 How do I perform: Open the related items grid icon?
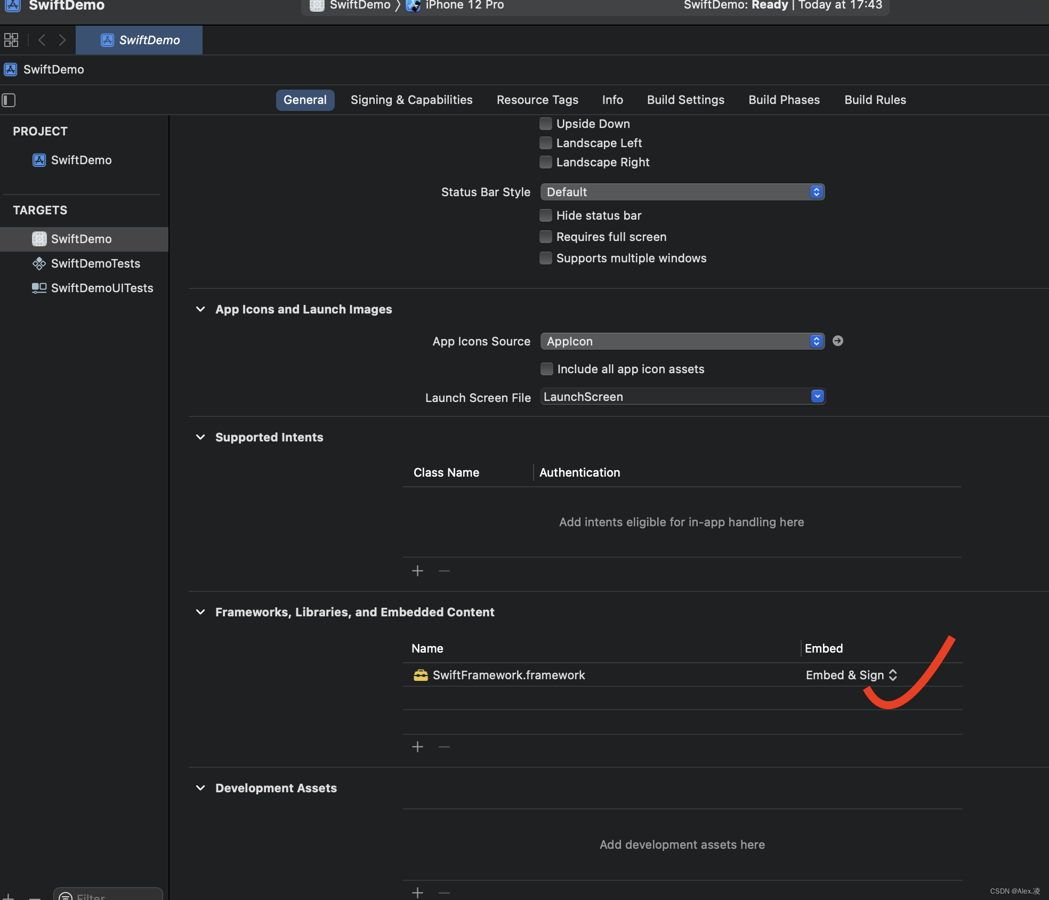tap(11, 40)
